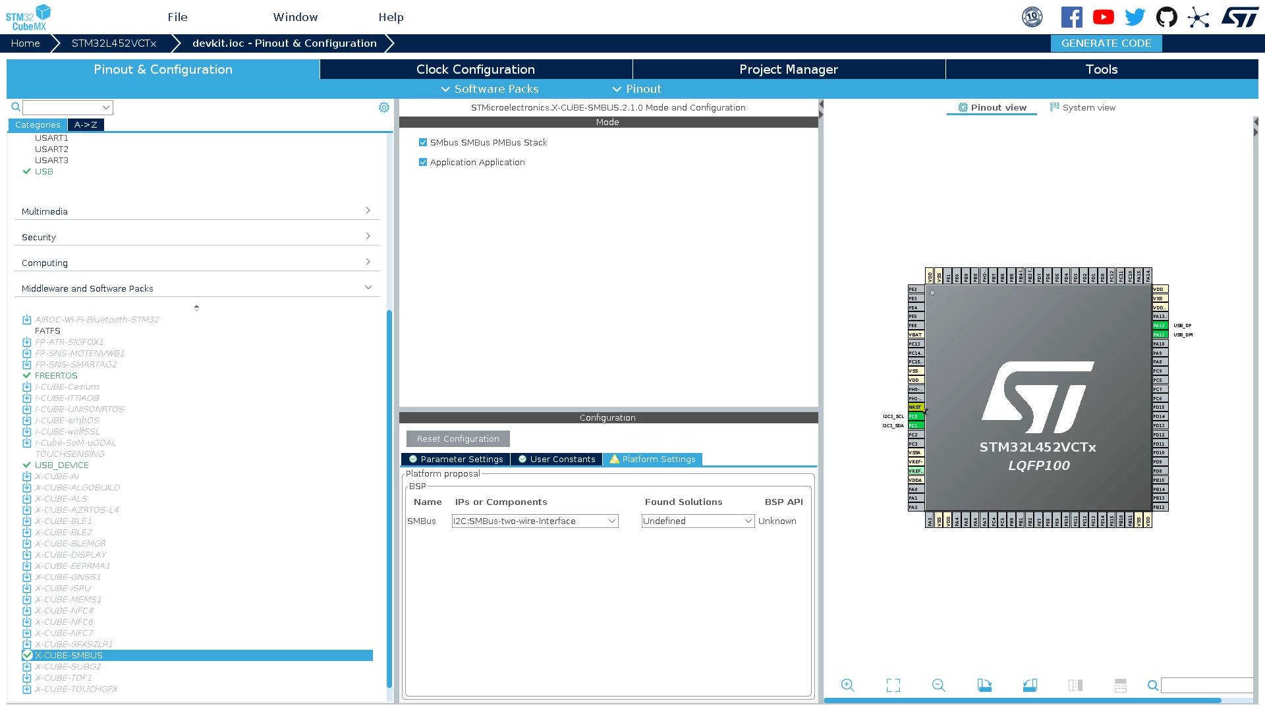Uncheck SMbus SMBus PMBus Stack checkbox
This screenshot has height=711, width=1265.
pyautogui.click(x=423, y=142)
